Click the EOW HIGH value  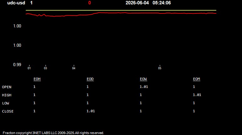141,95
